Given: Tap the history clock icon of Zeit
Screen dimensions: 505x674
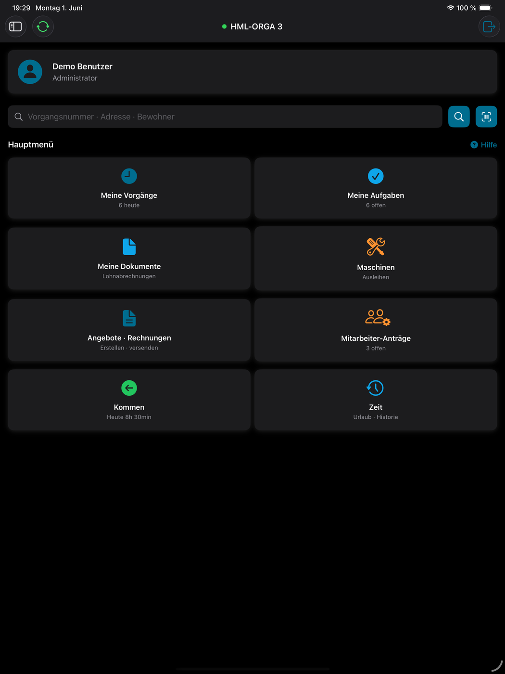Looking at the screenshot, I should pos(375,388).
